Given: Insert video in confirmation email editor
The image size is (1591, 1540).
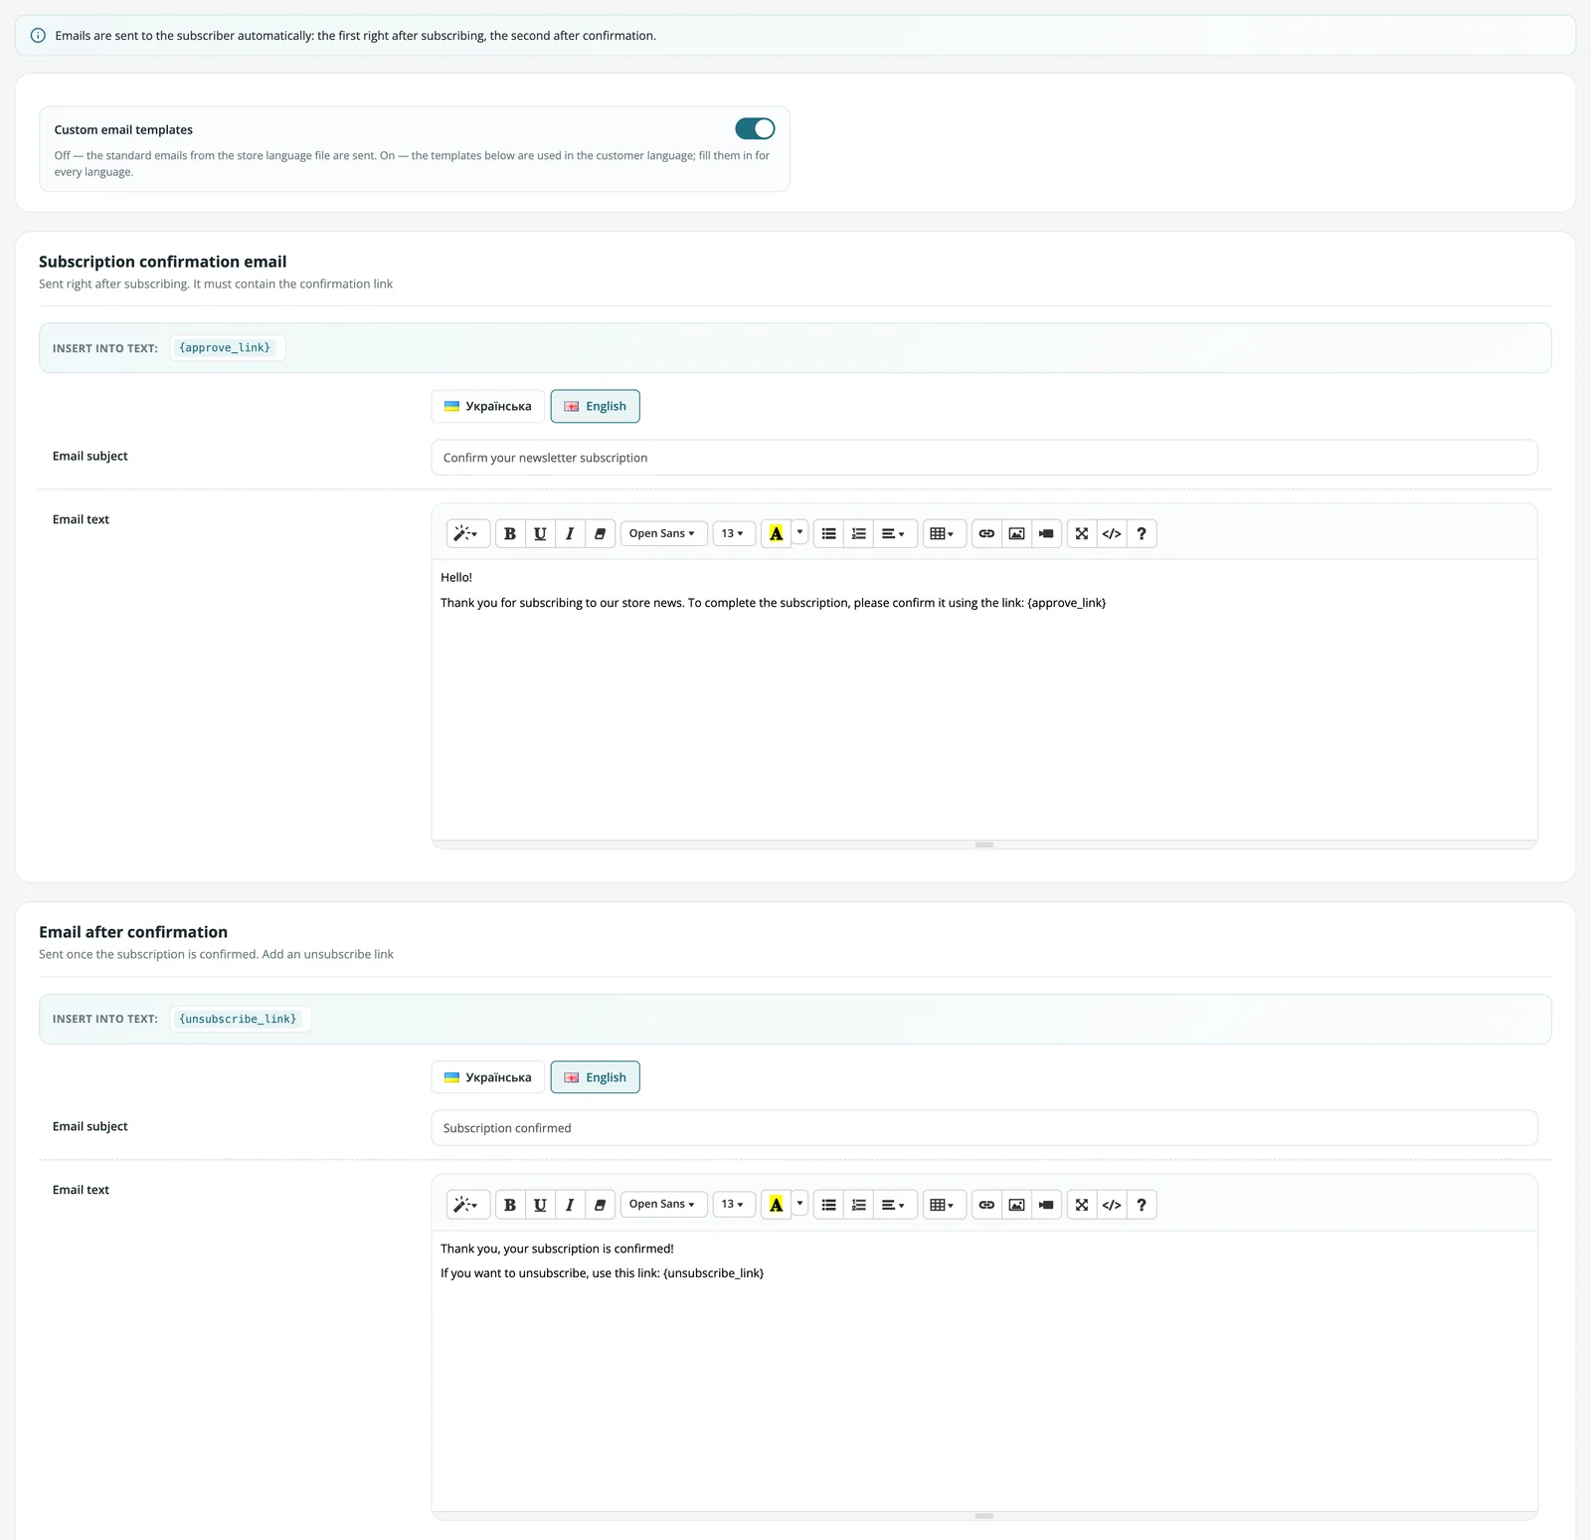Looking at the screenshot, I should tap(1046, 533).
